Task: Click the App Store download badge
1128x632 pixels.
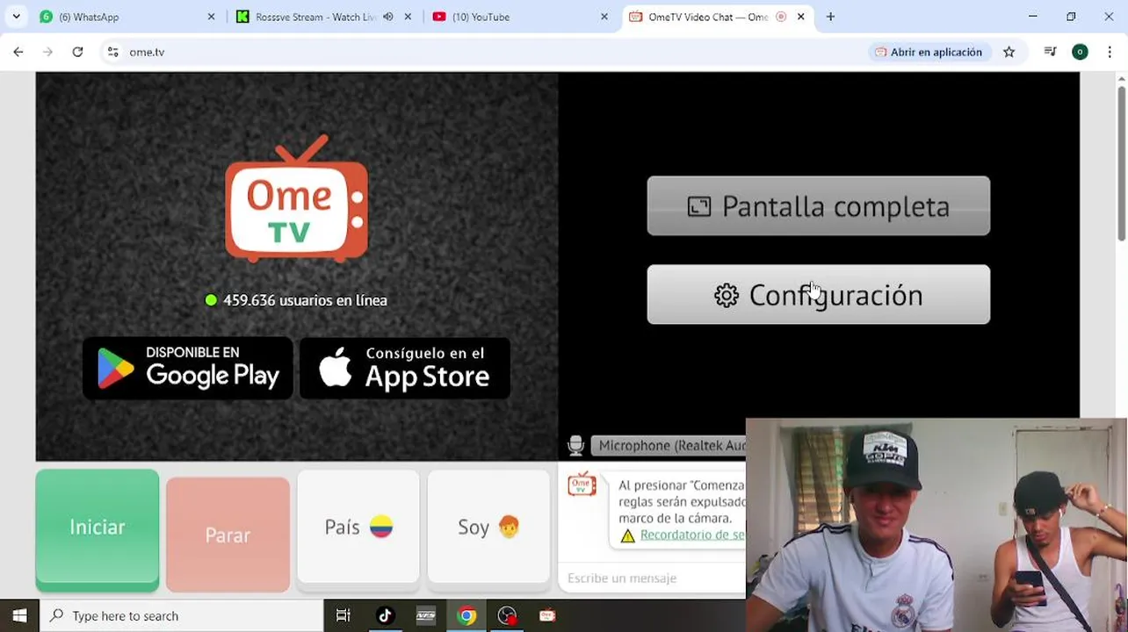Action: point(405,368)
